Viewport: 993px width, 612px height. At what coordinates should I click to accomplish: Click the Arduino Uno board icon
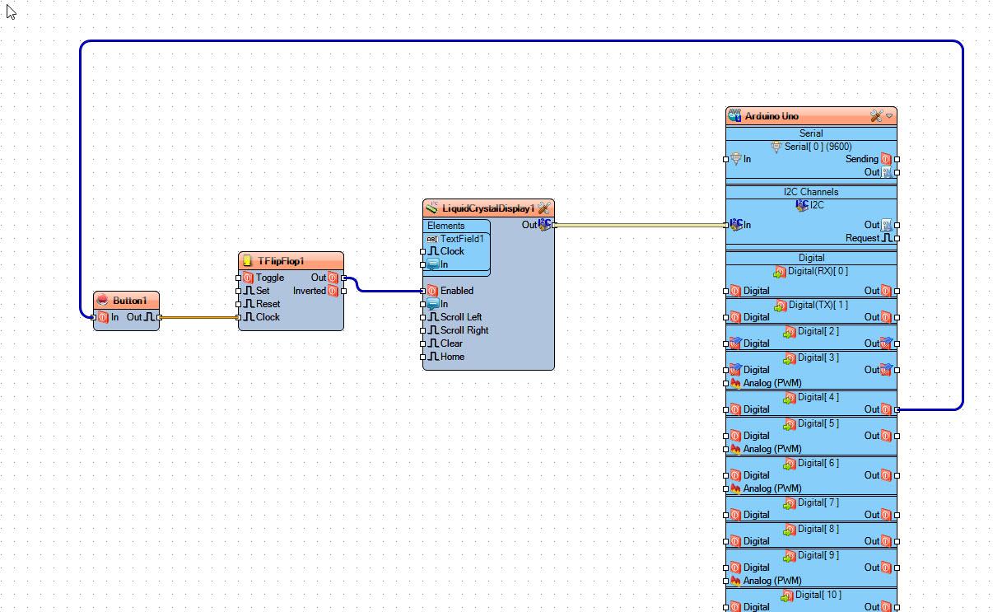click(734, 116)
